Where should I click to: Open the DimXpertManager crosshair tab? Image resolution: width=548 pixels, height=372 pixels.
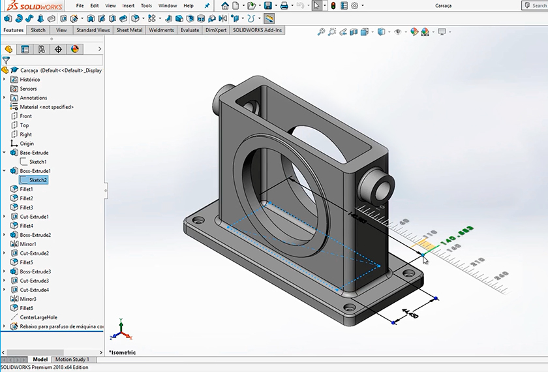coord(58,49)
